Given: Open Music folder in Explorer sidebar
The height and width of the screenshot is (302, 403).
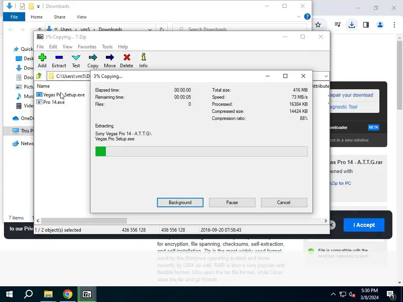Looking at the screenshot, I should point(25,96).
